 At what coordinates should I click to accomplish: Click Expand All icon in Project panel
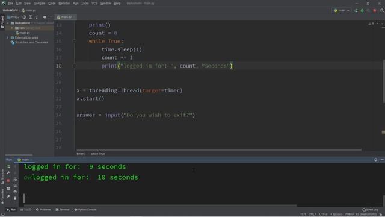[31, 17]
